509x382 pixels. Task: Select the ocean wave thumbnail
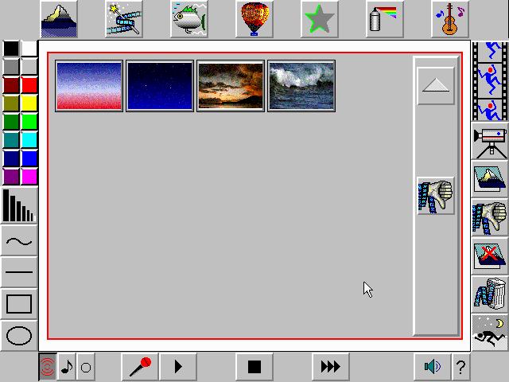pos(301,86)
